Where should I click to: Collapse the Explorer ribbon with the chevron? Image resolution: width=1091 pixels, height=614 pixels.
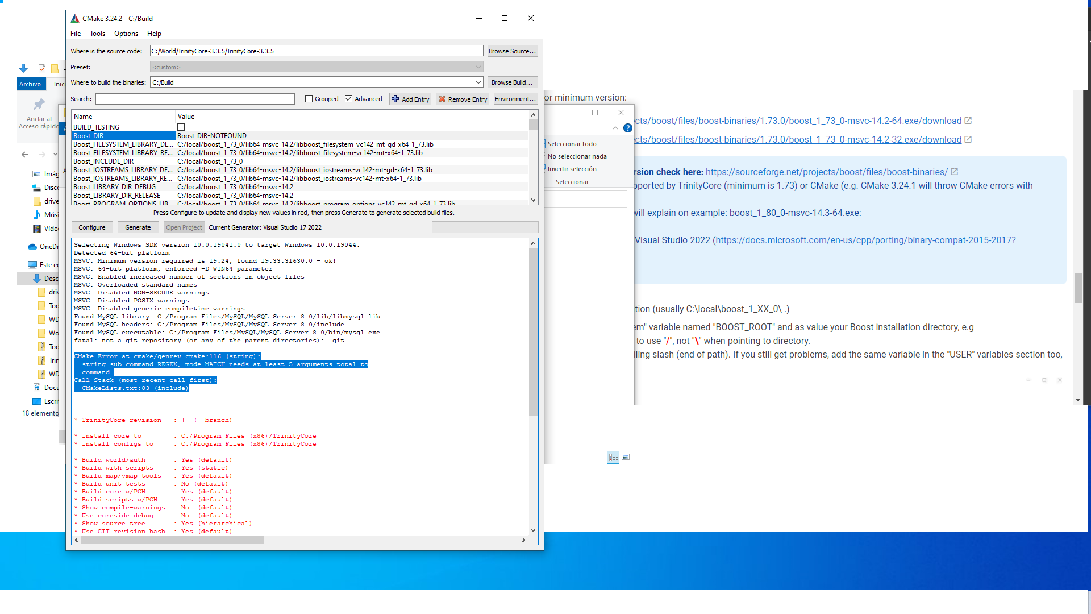point(615,128)
